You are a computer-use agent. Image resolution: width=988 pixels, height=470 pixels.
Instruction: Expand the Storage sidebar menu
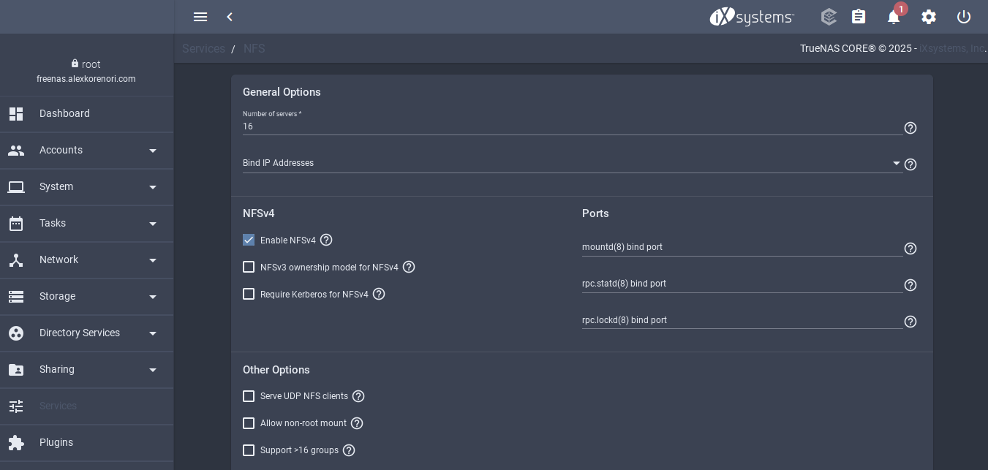(86, 296)
